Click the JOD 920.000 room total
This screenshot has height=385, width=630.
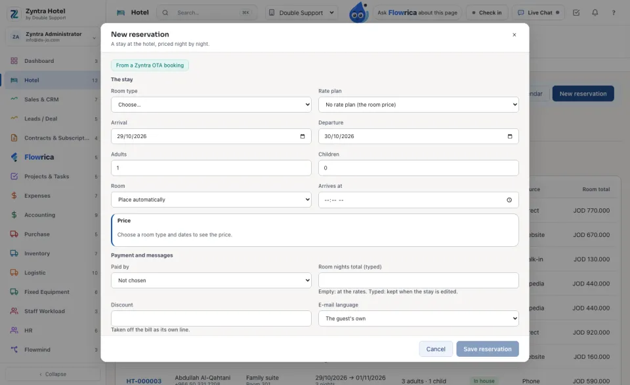pos(591,333)
